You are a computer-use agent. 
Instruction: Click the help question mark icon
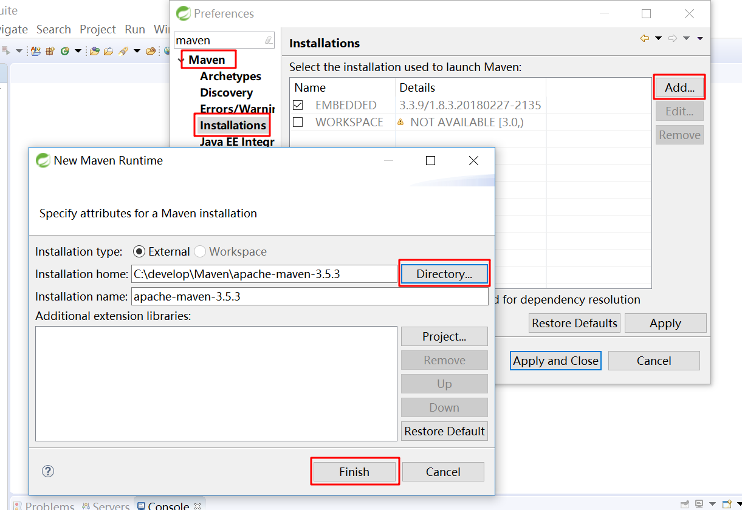[48, 471]
